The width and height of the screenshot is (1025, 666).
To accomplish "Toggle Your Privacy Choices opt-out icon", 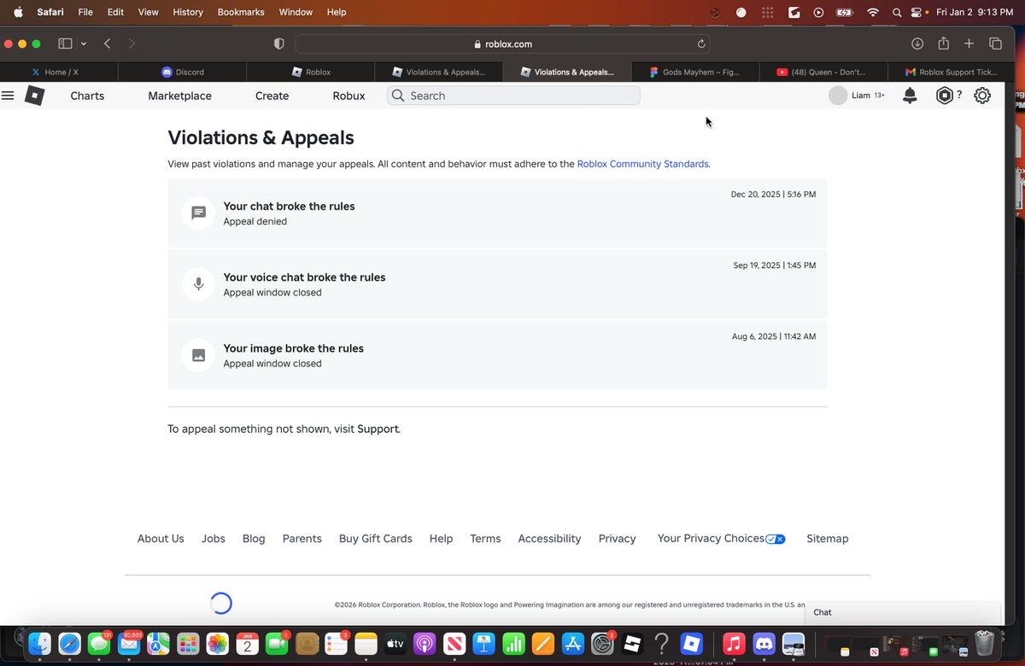I will click(776, 539).
